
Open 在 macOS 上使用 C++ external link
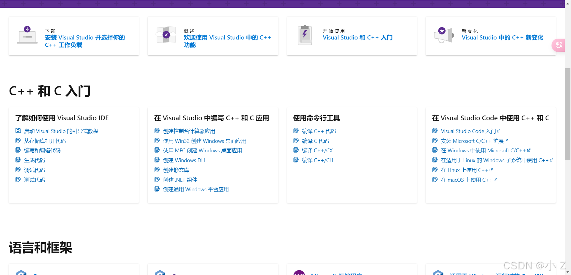[x=469, y=180]
